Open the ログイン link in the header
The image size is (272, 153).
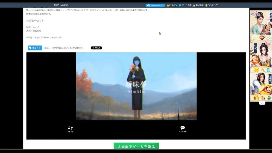click(x=173, y=5)
